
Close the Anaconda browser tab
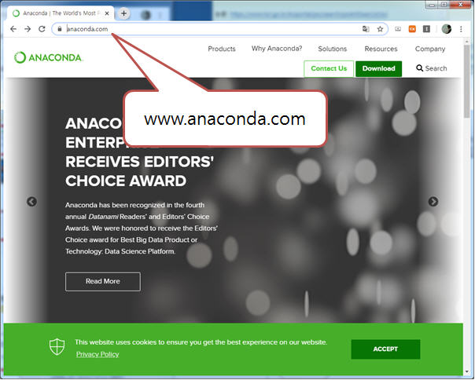pyautogui.click(x=107, y=13)
